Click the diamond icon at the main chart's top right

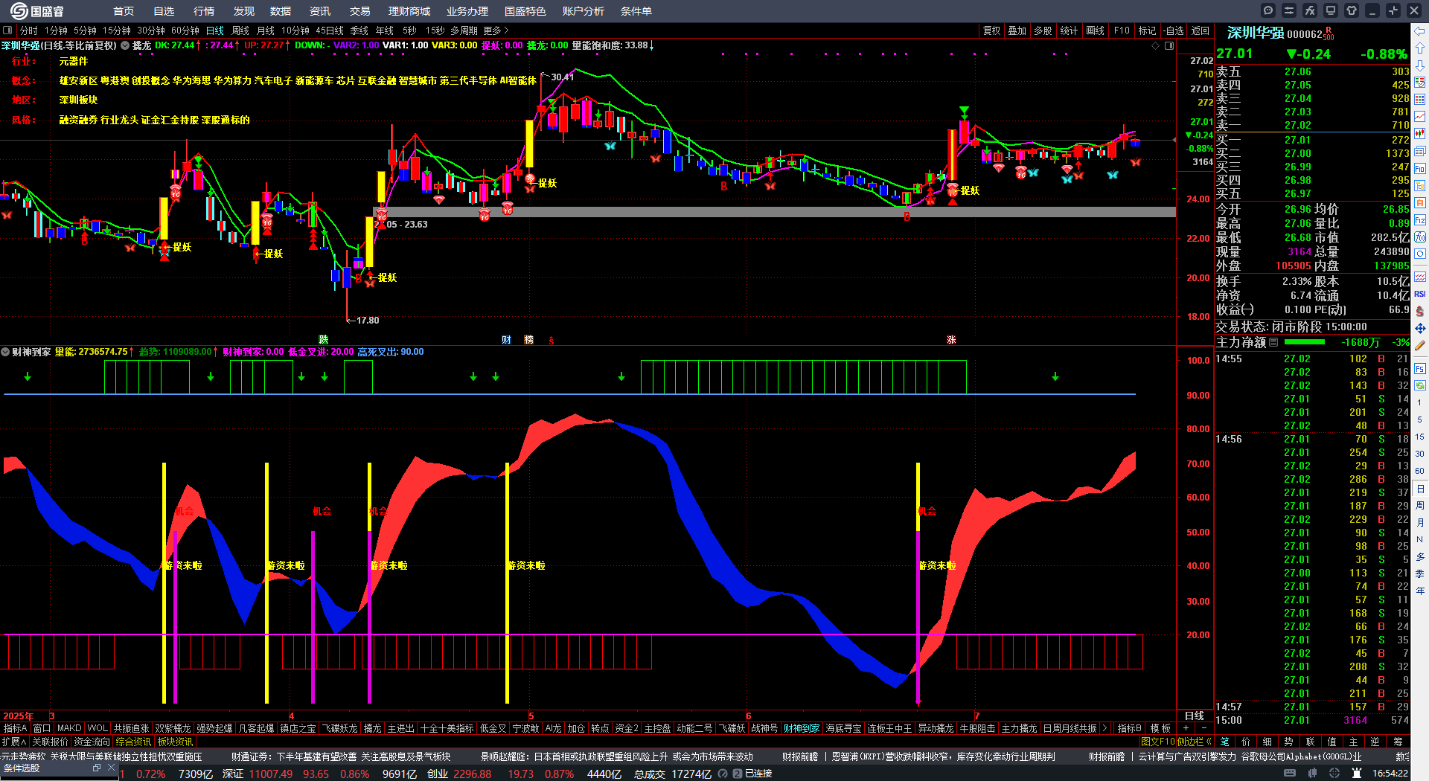coord(1156,45)
